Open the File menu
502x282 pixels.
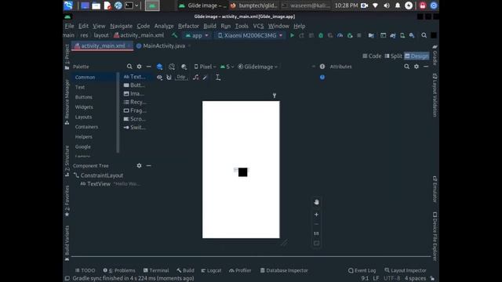(70, 26)
